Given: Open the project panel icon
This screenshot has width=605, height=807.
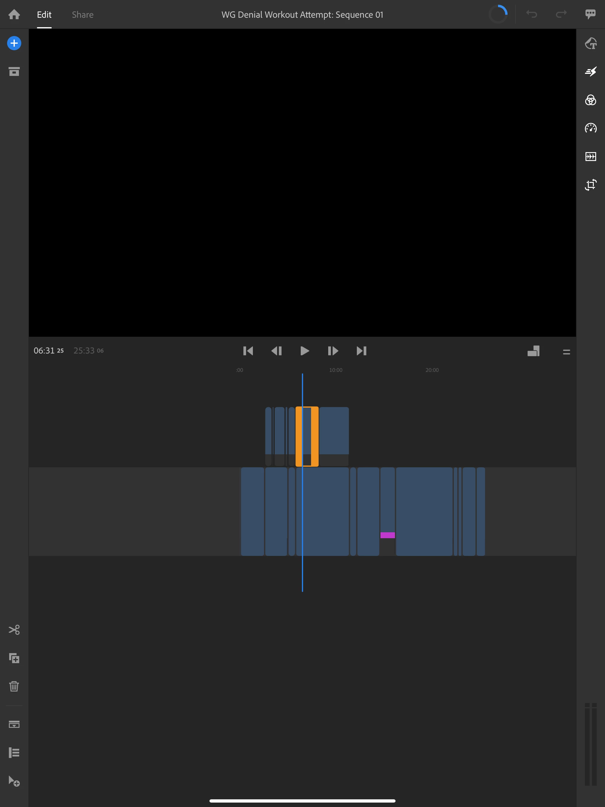Looking at the screenshot, I should click(14, 71).
